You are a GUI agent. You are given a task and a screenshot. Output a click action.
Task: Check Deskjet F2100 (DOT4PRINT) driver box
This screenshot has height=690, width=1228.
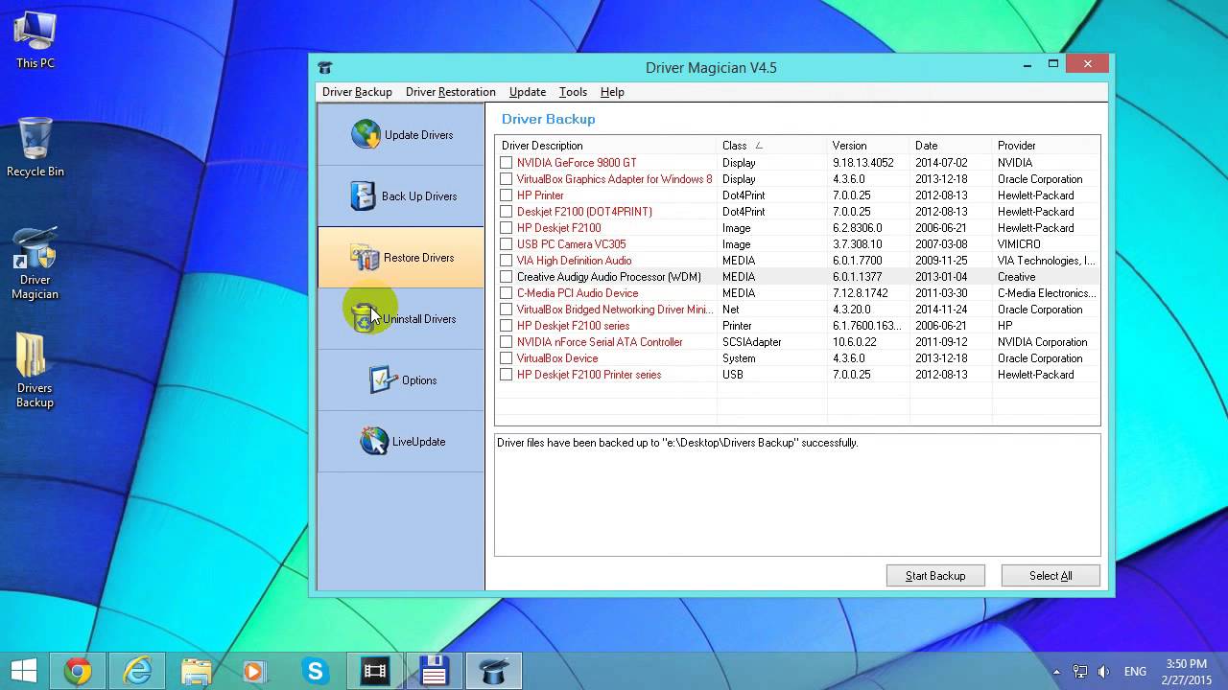coord(506,212)
